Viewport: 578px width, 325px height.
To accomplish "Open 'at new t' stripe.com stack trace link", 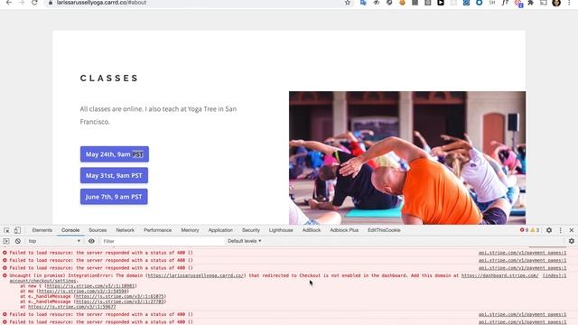I will pyautogui.click(x=90, y=286).
